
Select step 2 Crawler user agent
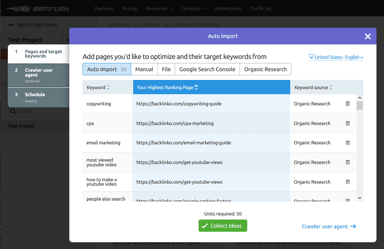(39, 75)
